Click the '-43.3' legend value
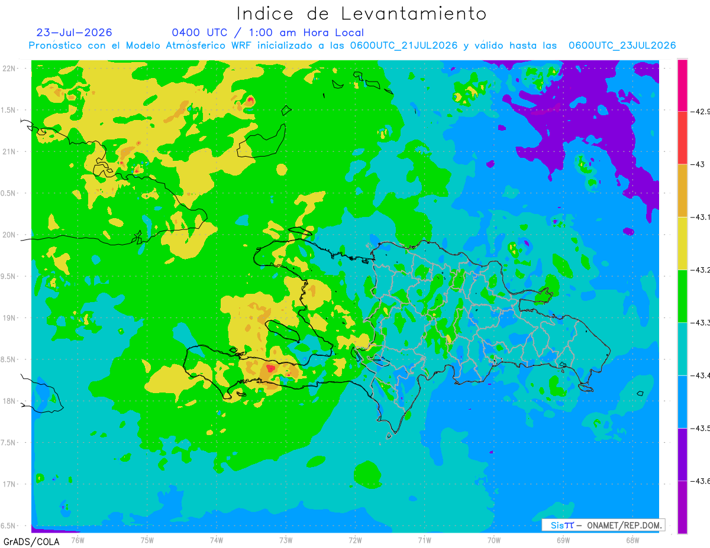Screen dimensions: 710x548 702,322
